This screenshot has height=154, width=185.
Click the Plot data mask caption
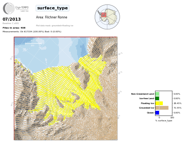click(55, 26)
